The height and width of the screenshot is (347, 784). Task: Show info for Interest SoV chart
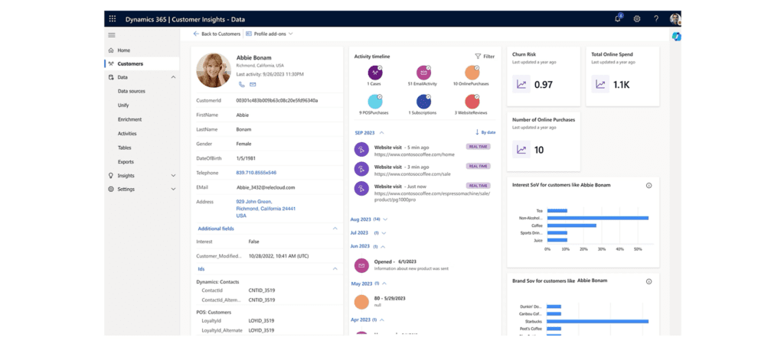point(649,185)
